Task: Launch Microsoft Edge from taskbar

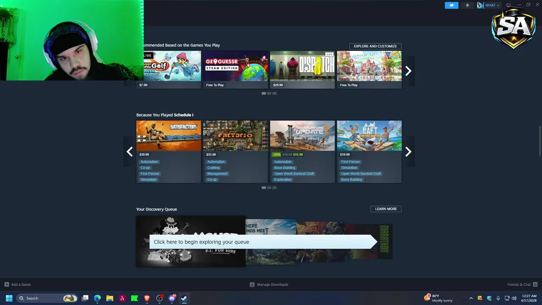Action: click(x=97, y=298)
